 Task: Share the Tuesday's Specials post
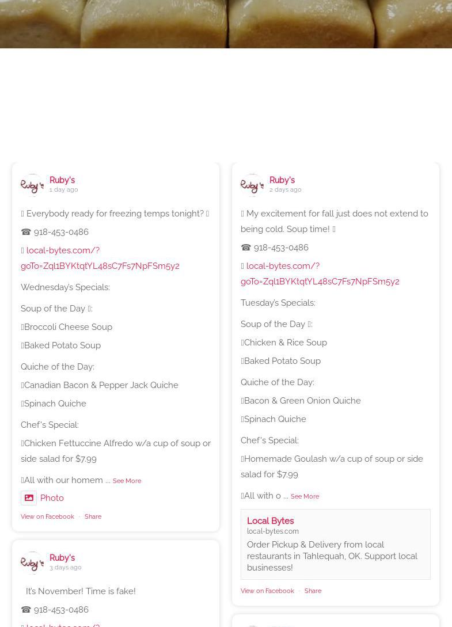click(313, 591)
